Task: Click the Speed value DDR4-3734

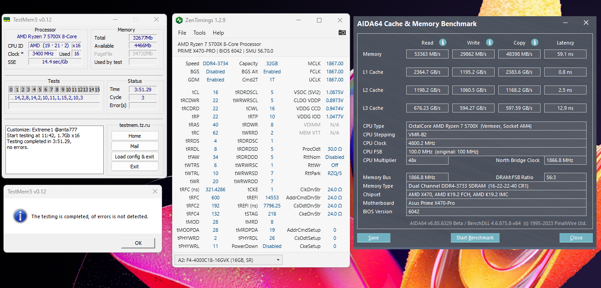Action: (216, 63)
